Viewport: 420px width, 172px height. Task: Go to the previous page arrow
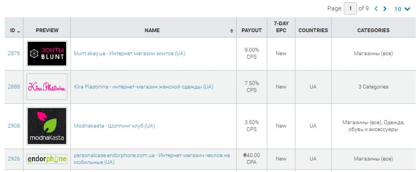click(376, 9)
